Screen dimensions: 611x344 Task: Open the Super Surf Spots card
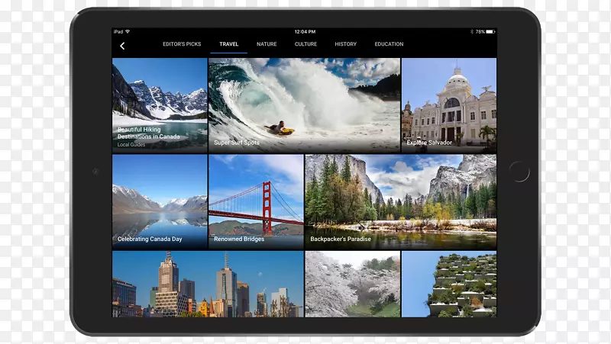pyautogui.click(x=304, y=105)
